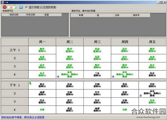Toggle the 显示待排(0)及规则来源 checkbox

pos(27,7)
